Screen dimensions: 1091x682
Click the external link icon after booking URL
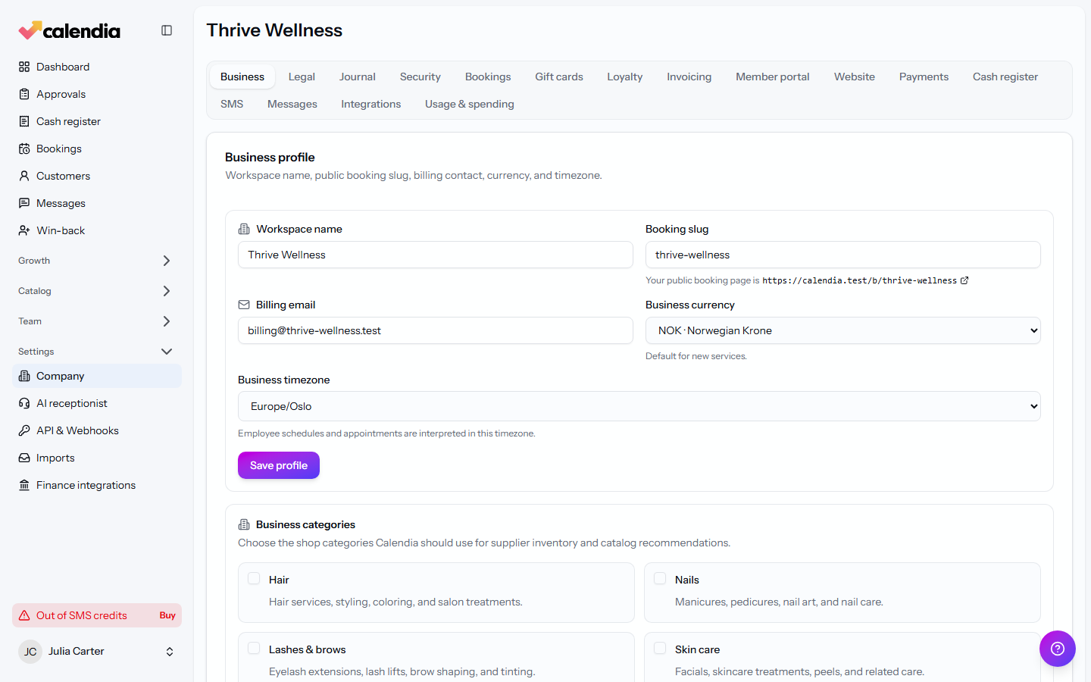click(x=964, y=280)
